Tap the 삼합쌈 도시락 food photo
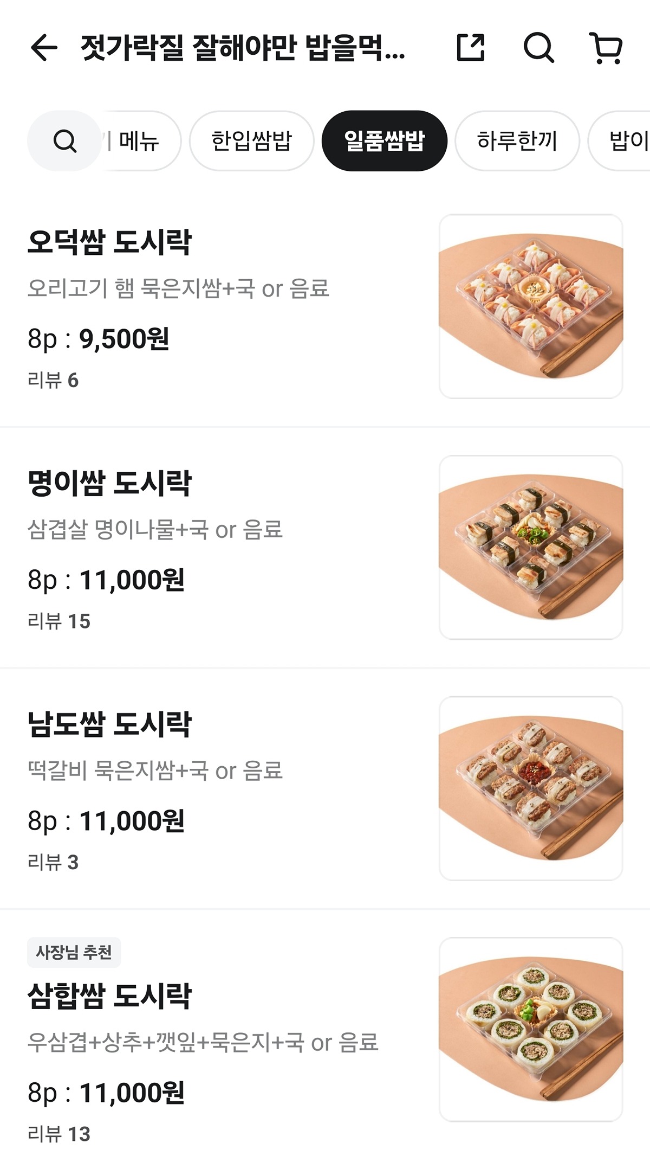Image resolution: width=650 pixels, height=1175 pixels. click(x=531, y=1029)
